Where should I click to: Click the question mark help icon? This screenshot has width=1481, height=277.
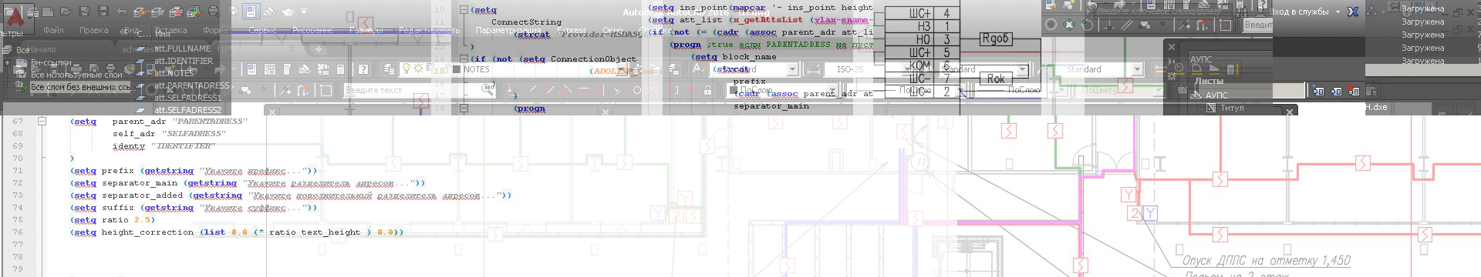tap(363, 69)
